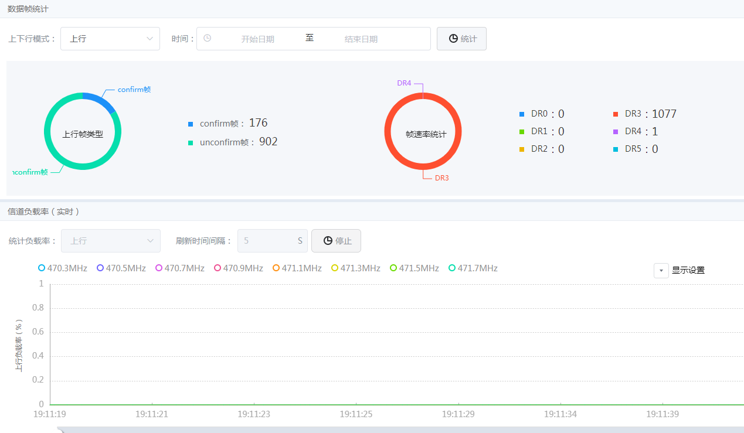Click the 19:11:25 time axis label
The height and width of the screenshot is (433, 744).
[x=356, y=414]
